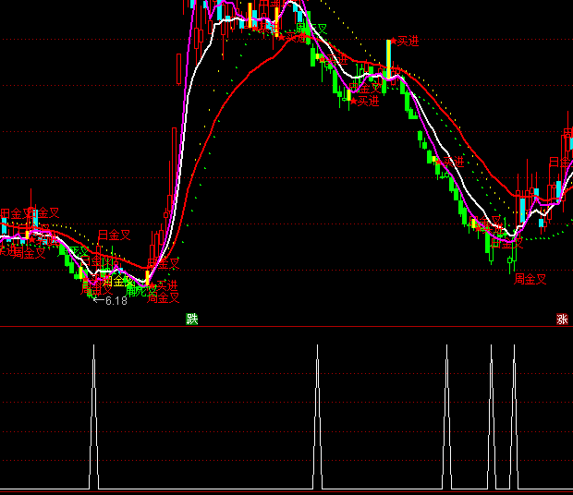Click the 买进 signal above bottom-left 周金叉
The width and height of the screenshot is (573, 495).
[166, 285]
